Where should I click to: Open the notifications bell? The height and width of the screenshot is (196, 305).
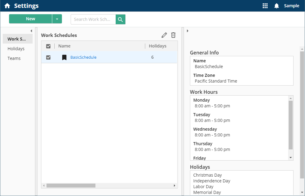click(276, 6)
